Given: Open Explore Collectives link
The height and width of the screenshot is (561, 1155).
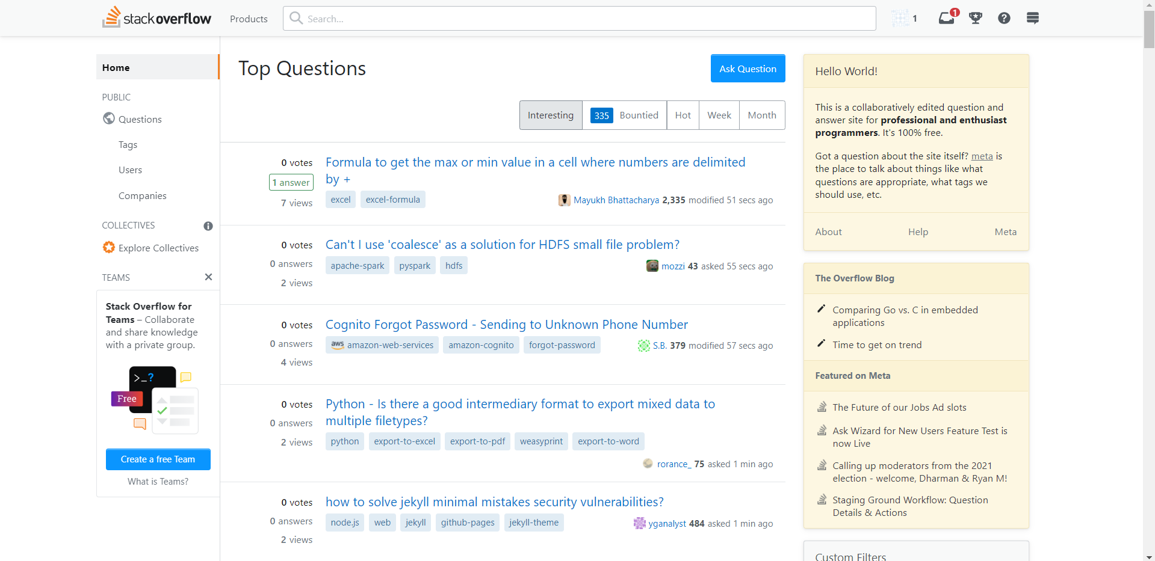Looking at the screenshot, I should coord(158,248).
